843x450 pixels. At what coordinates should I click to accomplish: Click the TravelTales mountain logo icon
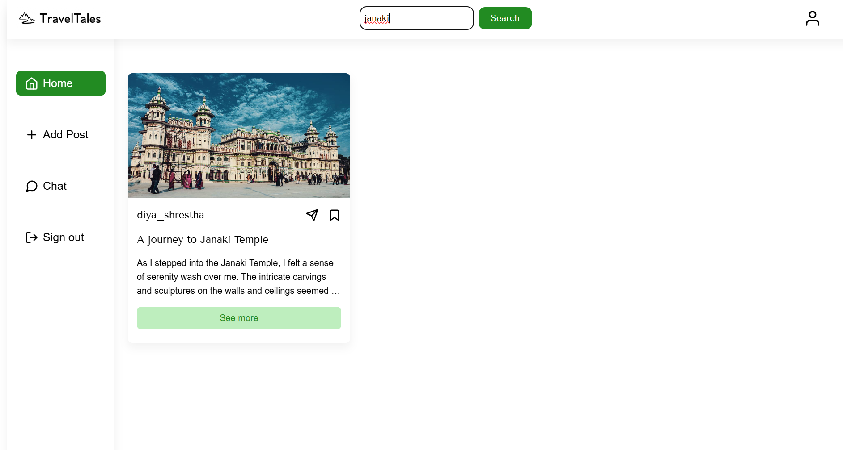click(x=27, y=18)
